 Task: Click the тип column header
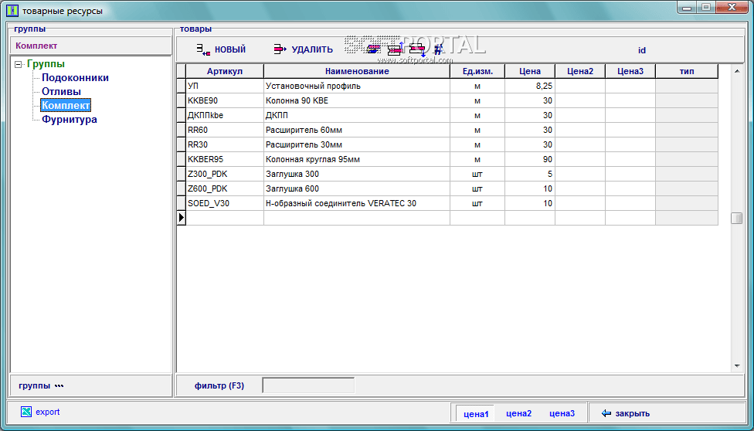tap(687, 71)
